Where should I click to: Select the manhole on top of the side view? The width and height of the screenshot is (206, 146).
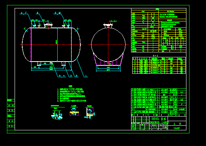tap(48, 25)
